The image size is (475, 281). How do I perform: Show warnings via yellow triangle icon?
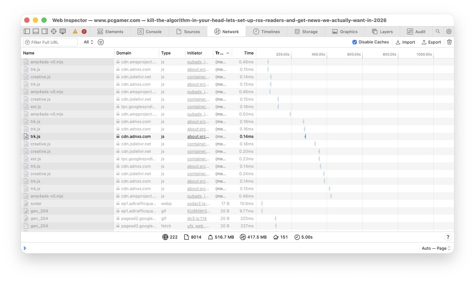tap(75, 32)
